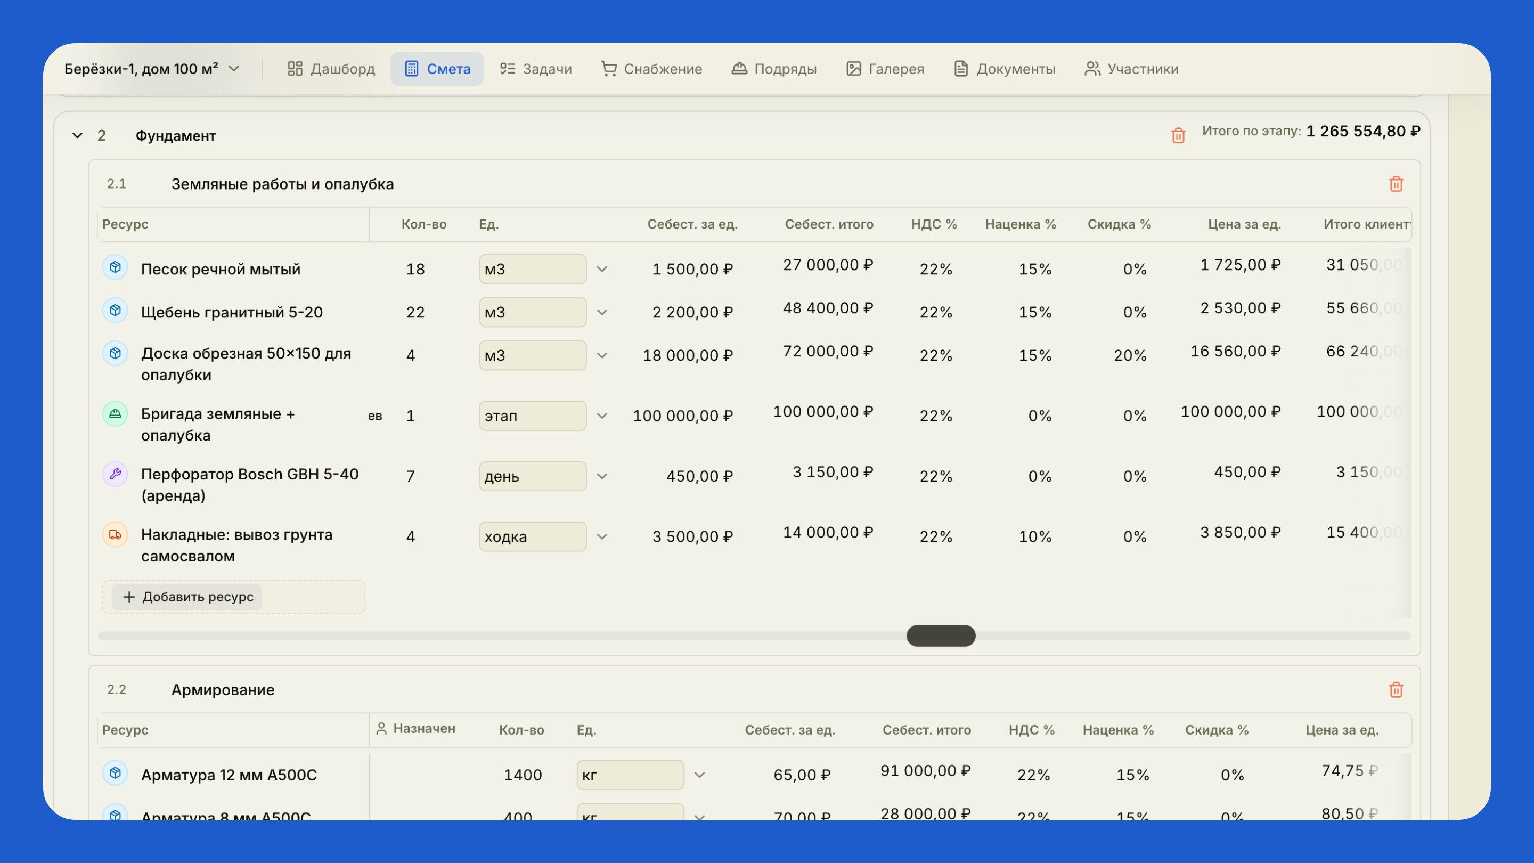Image resolution: width=1534 pixels, height=863 pixels.
Task: Delete section 2.1 Земляные работы и опалубка
Action: click(1396, 184)
